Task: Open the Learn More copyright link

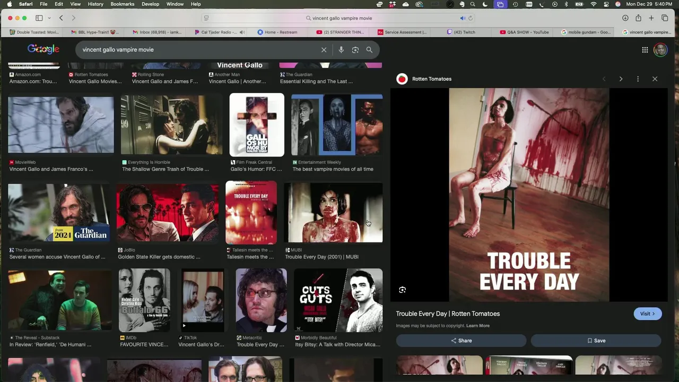Action: tap(478, 326)
